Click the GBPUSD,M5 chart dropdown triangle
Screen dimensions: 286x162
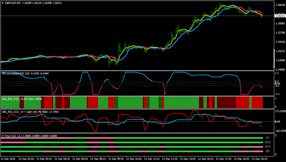(3, 3)
